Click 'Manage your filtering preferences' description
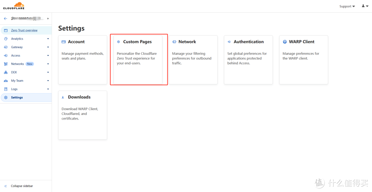 pyautogui.click(x=192, y=58)
